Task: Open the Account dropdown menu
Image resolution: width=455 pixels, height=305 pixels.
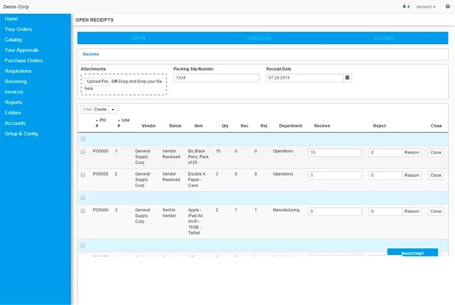Action: 426,6
